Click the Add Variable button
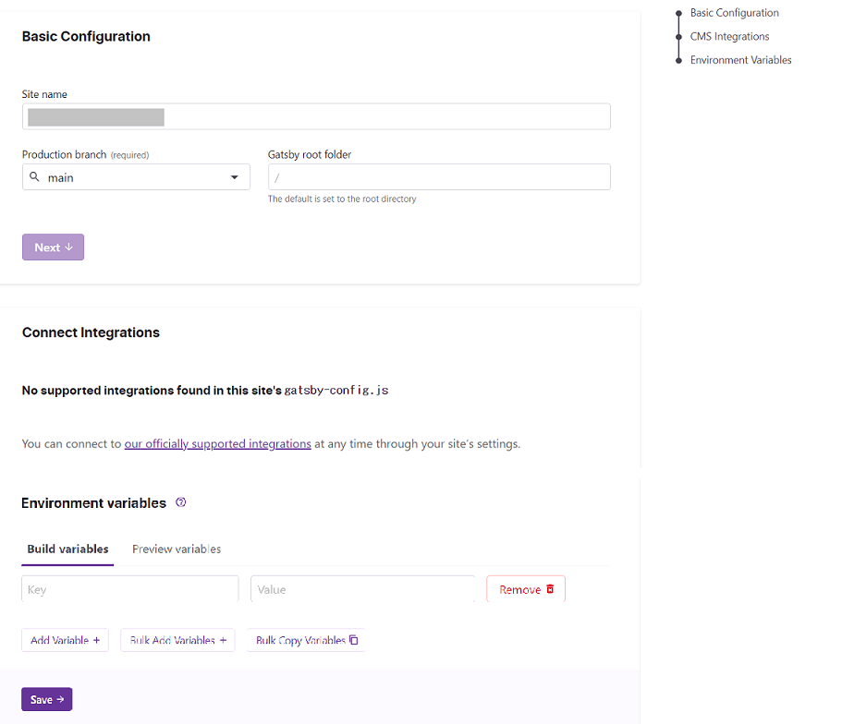This screenshot has width=842, height=724. (65, 640)
